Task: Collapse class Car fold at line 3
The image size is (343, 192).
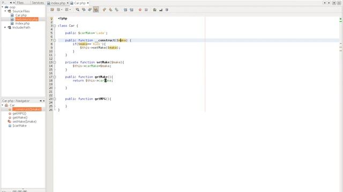Action: coord(55,26)
